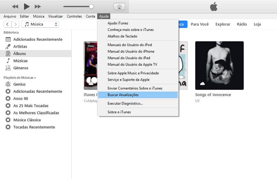Choose Enviar Comentários Sobre o iTunes
Screen dimensions: 277x179
138,88
